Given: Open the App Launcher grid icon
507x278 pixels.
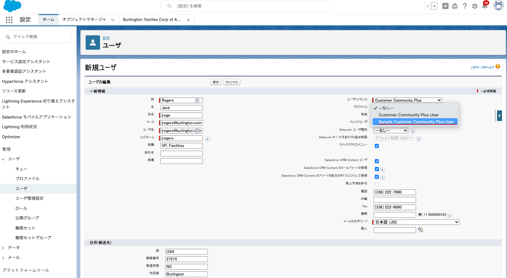Looking at the screenshot, I should 9,20.
